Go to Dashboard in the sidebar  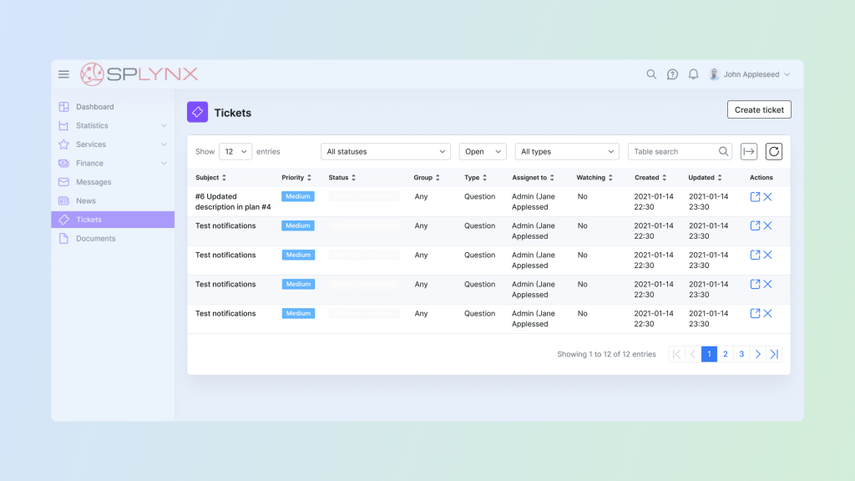[x=94, y=107]
